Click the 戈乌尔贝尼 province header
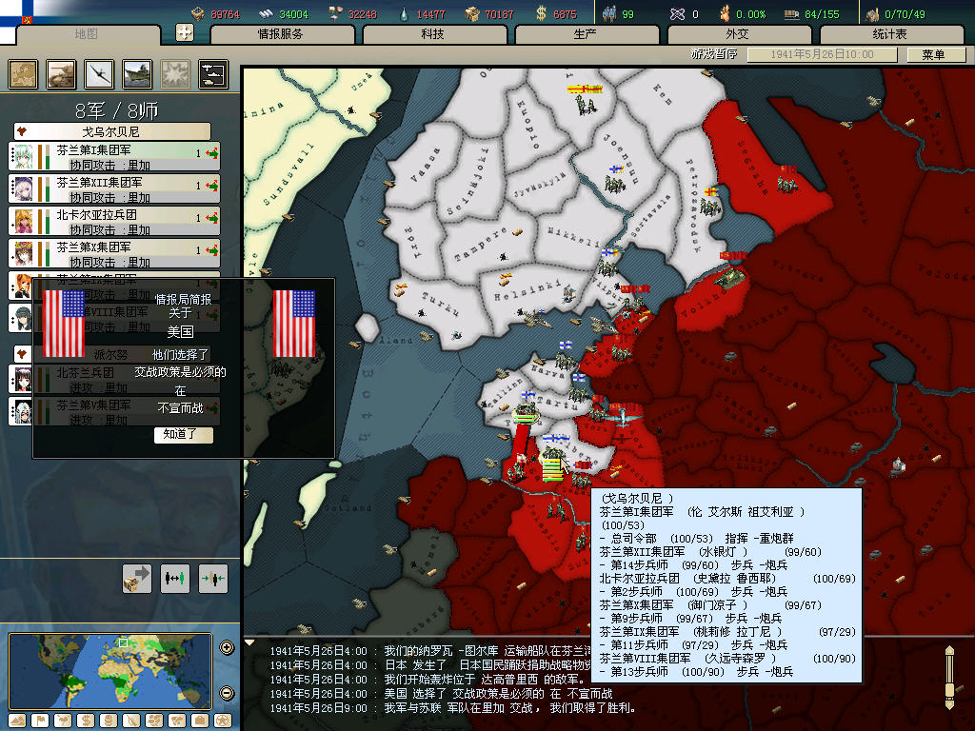This screenshot has height=731, width=975. [x=112, y=131]
